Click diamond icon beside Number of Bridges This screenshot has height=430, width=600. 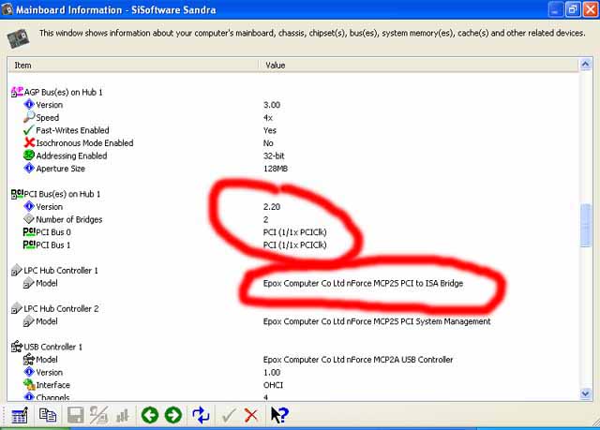[29, 219]
